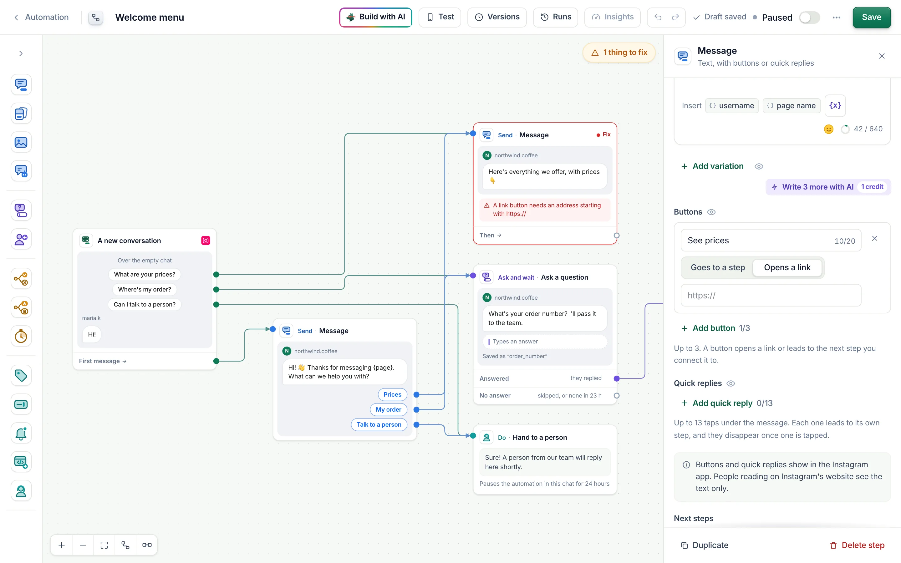The height and width of the screenshot is (563, 901).
Task: Duplicate this step
Action: coord(705,545)
